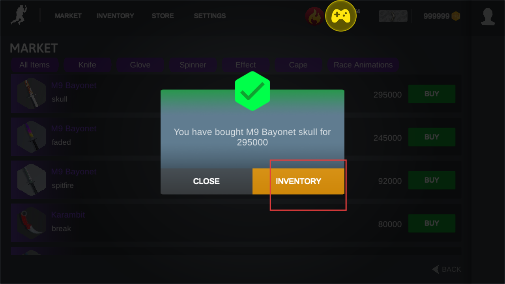Open SETTINGS from the top navigation
This screenshot has width=505, height=284.
click(x=209, y=16)
